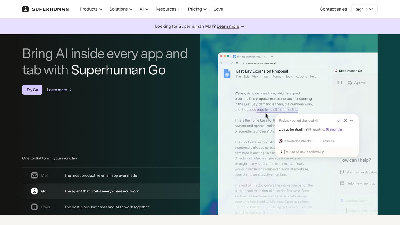The width and height of the screenshot is (400, 225).
Task: Go to the Love page
Action: coord(218,9)
